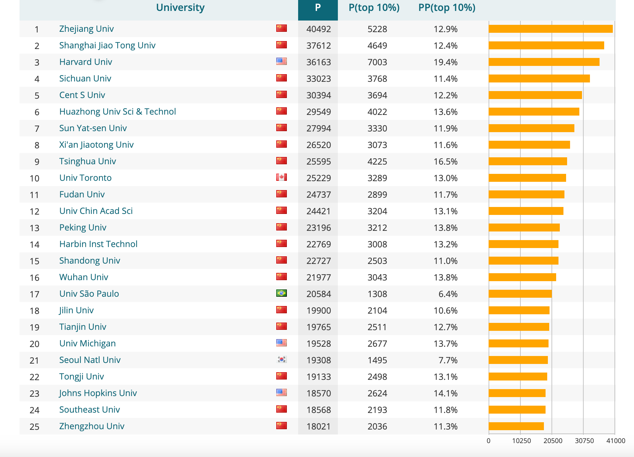Image resolution: width=634 pixels, height=457 pixels.
Task: Click the South Korea flag beside Seoul Natl Univ
Action: (281, 360)
